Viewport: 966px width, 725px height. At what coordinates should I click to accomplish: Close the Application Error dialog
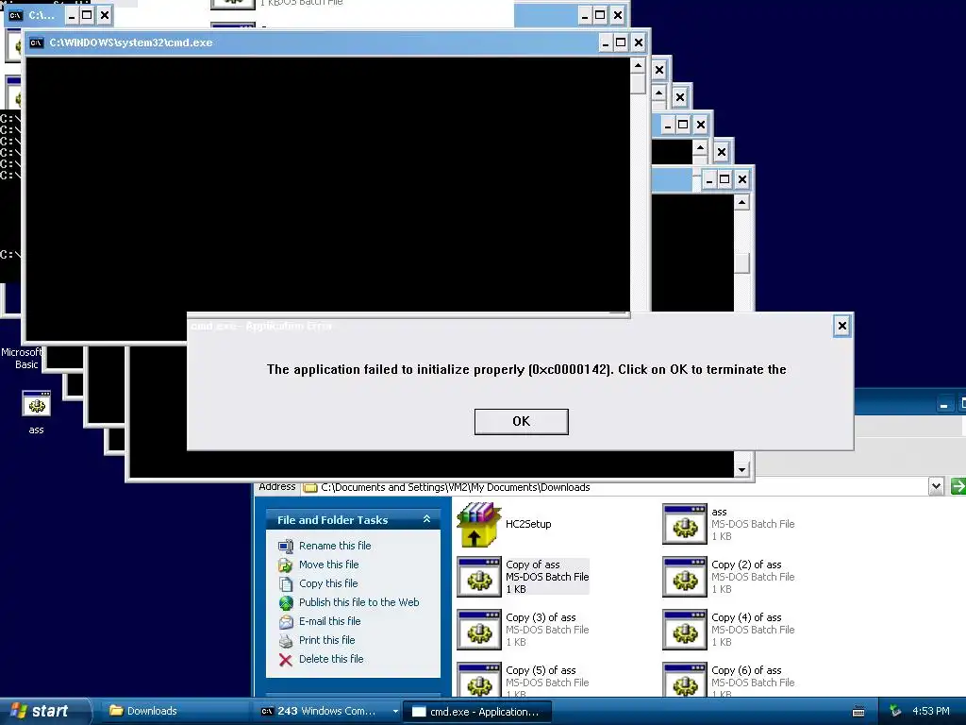tap(842, 326)
